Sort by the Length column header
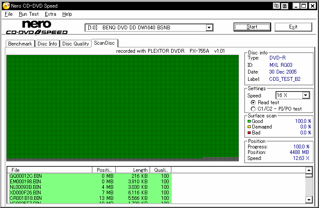This screenshot has height=208, width=319. 133,170
